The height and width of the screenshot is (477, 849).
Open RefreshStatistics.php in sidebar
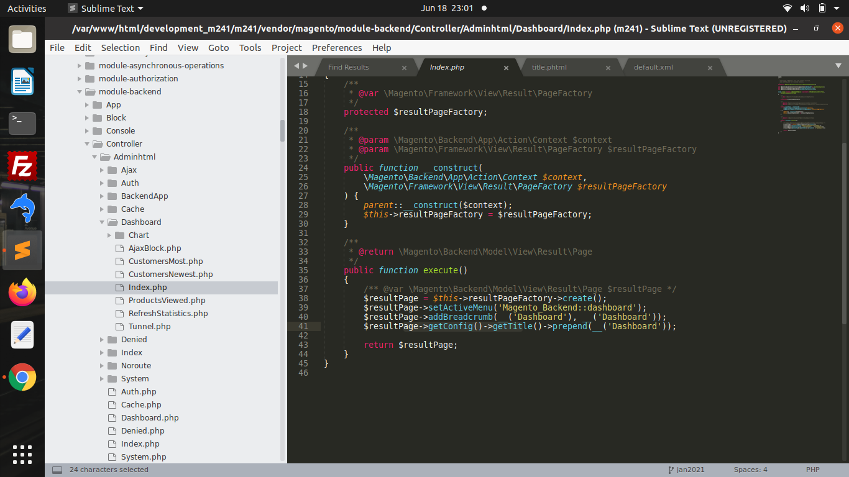[x=168, y=314]
